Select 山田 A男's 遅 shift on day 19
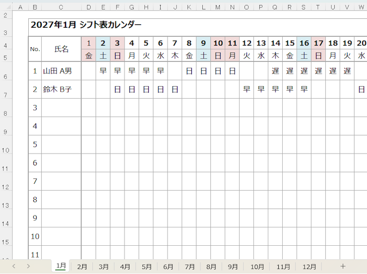 coord(347,71)
